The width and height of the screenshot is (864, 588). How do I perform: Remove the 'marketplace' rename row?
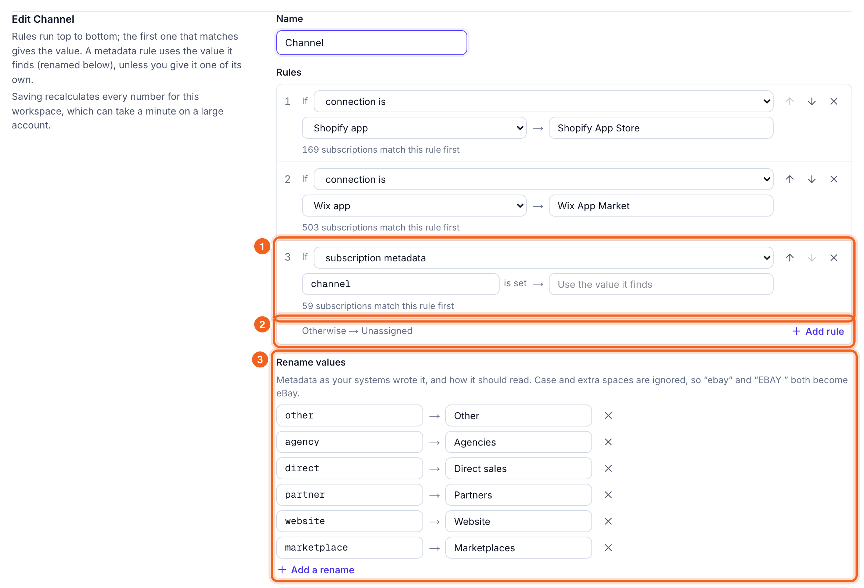tap(608, 548)
